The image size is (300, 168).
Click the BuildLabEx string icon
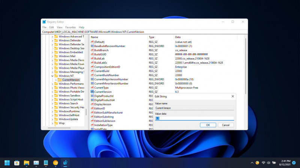click(x=92, y=63)
